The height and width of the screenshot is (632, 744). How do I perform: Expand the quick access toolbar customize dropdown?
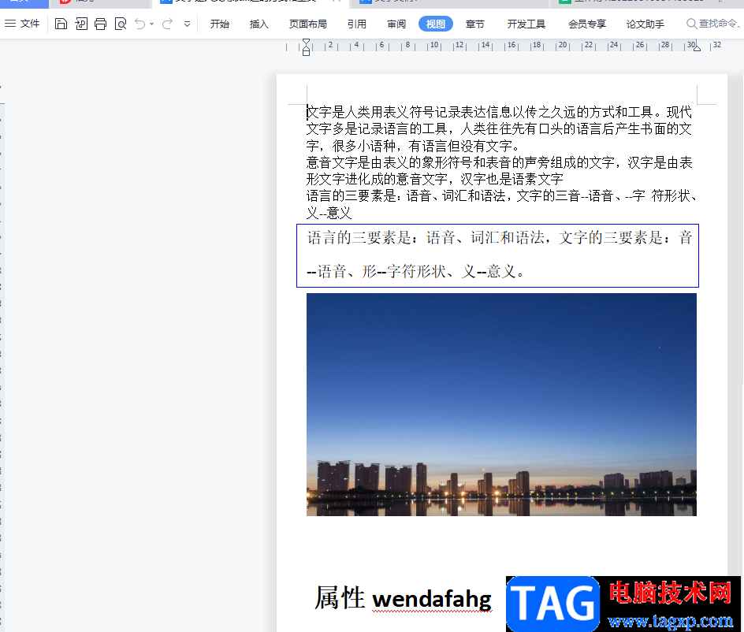pos(187,24)
